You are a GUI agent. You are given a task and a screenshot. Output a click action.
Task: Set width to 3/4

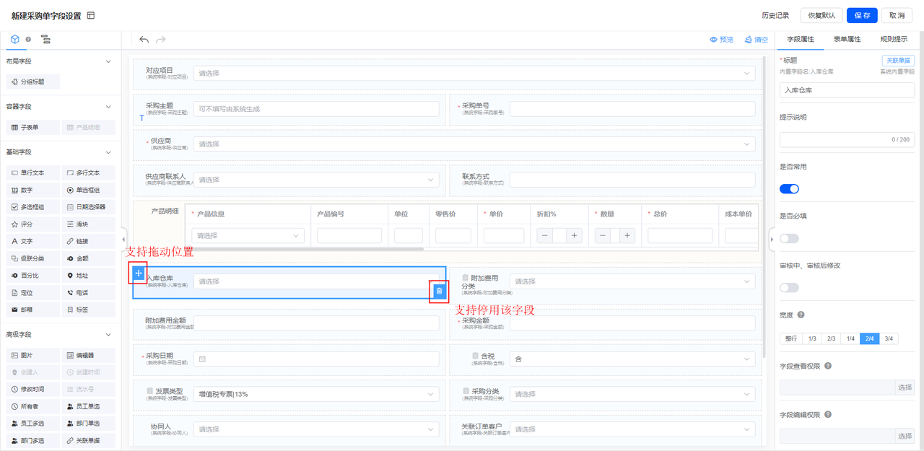889,338
